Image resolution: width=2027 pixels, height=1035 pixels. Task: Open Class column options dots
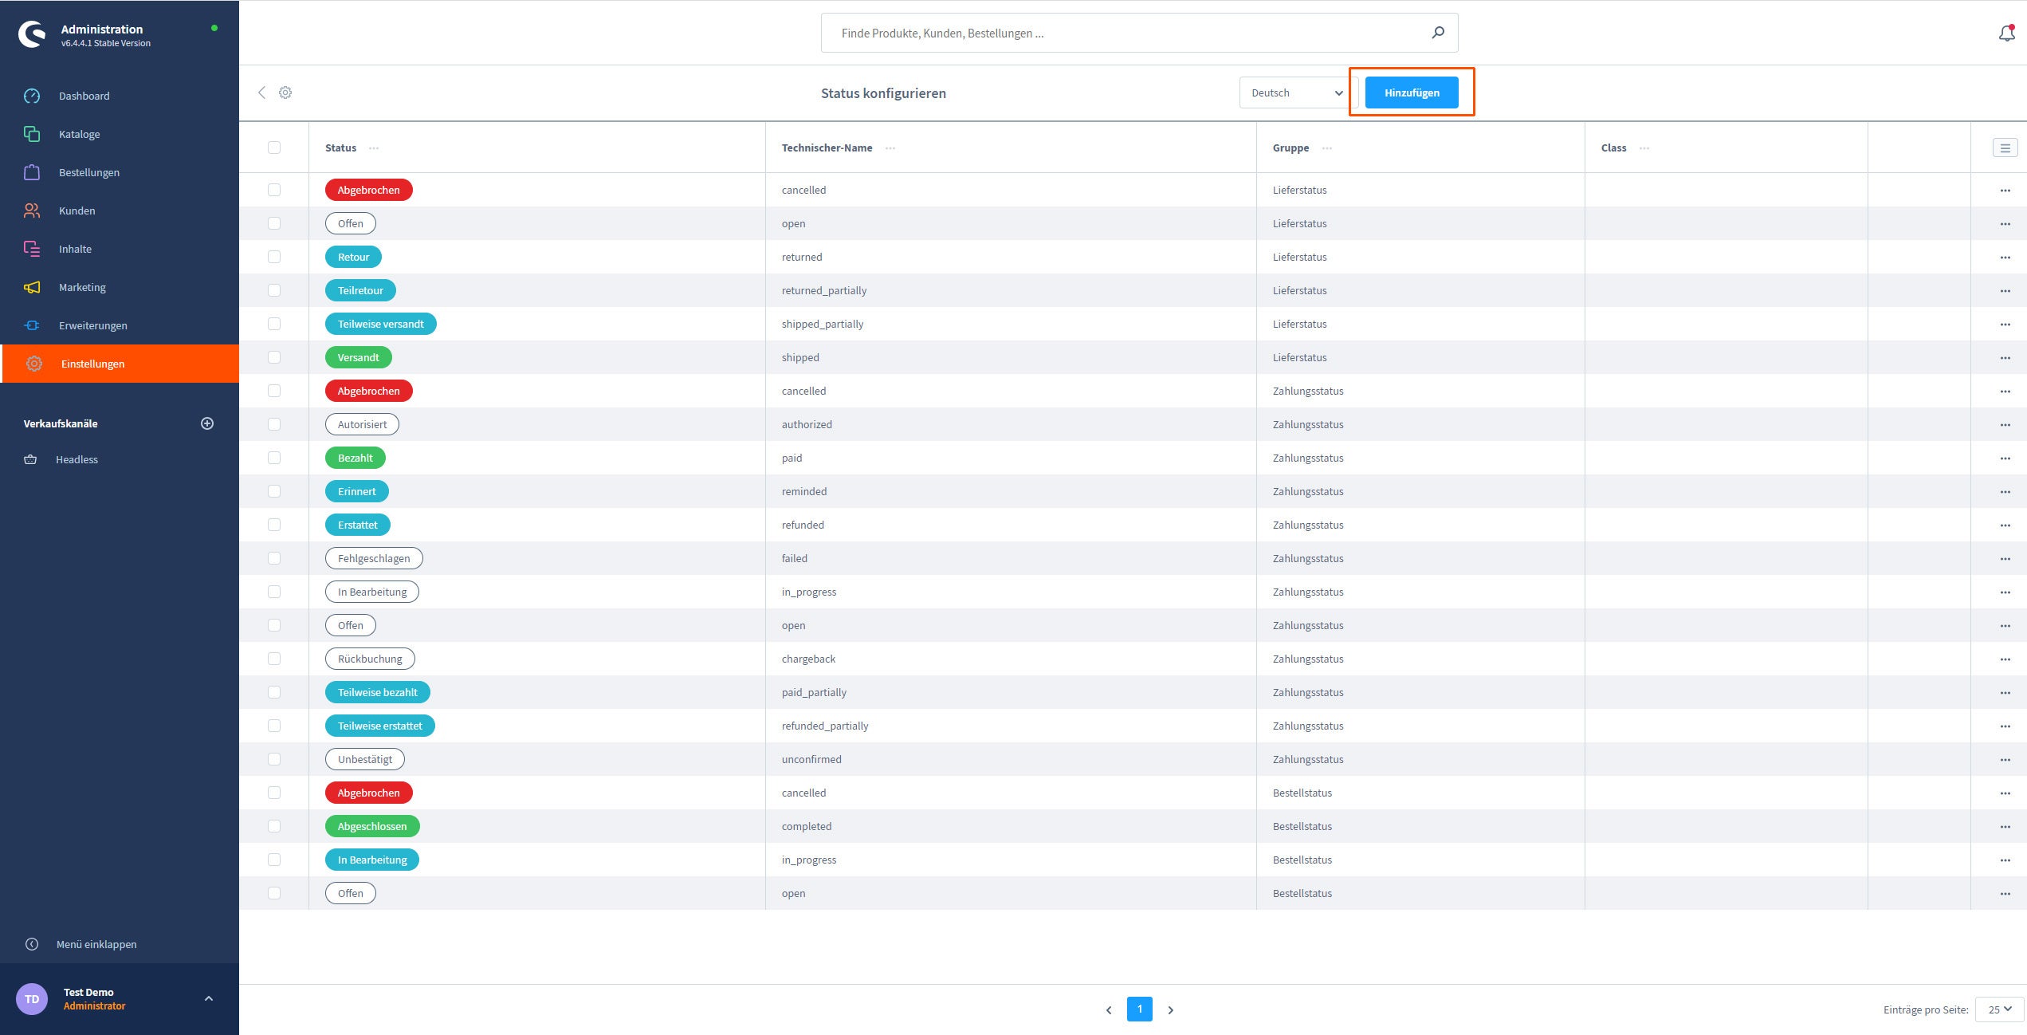1644,148
